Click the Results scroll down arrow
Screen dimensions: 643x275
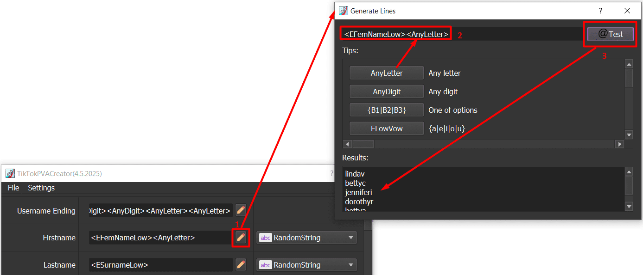pos(629,206)
